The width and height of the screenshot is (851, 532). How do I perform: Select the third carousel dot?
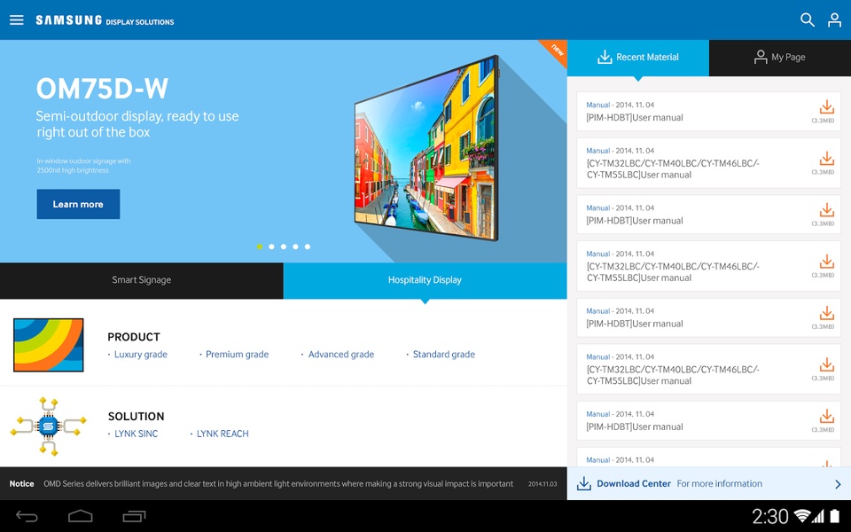tap(284, 246)
